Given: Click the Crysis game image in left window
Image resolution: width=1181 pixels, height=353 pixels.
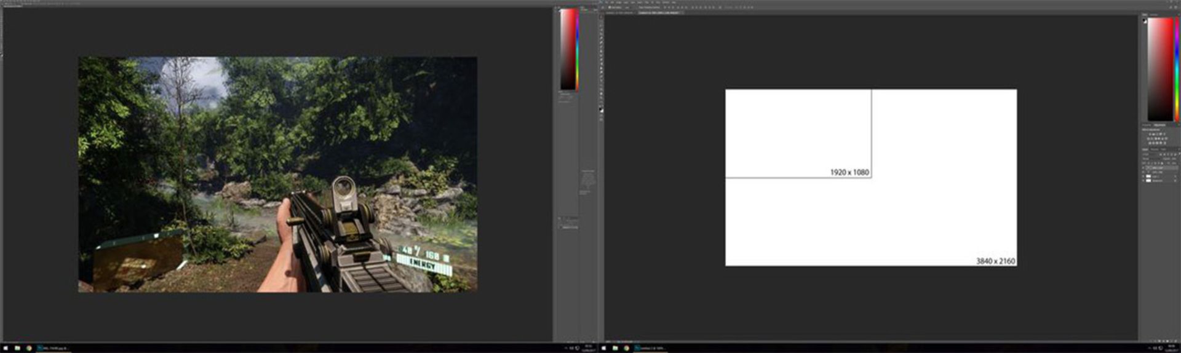Looking at the screenshot, I should tap(277, 174).
